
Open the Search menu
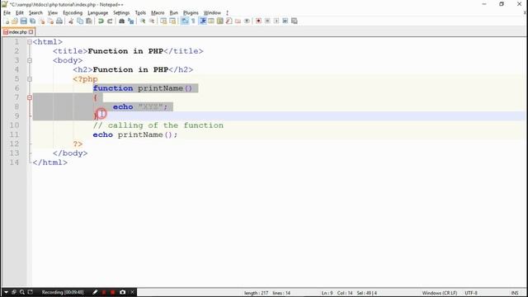35,13
